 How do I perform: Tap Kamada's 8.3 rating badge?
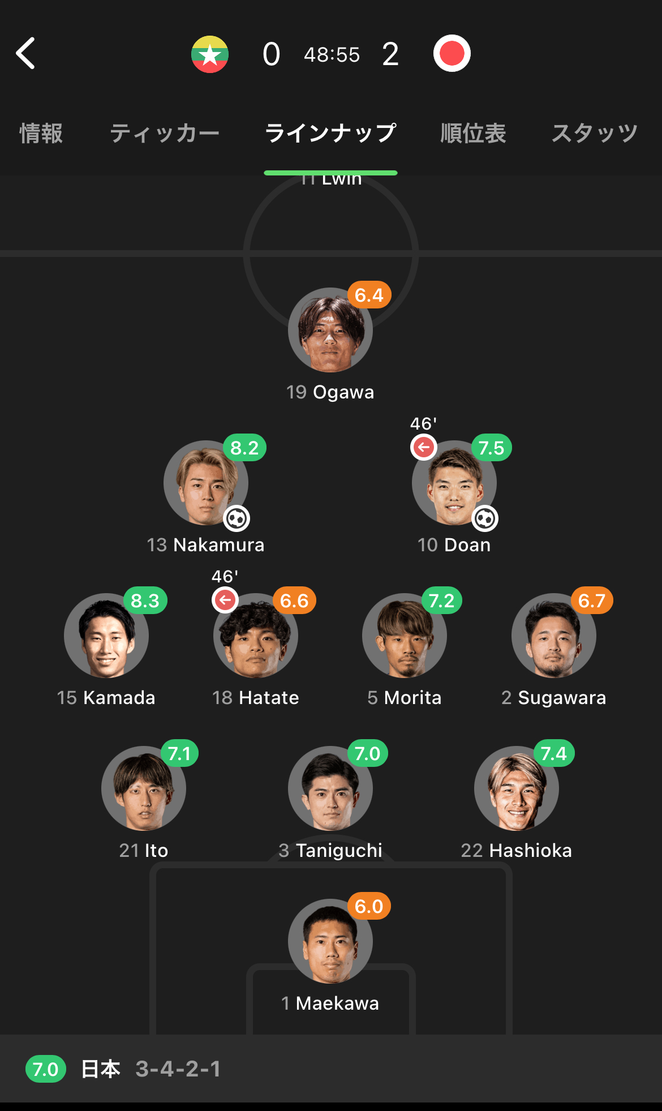145,600
